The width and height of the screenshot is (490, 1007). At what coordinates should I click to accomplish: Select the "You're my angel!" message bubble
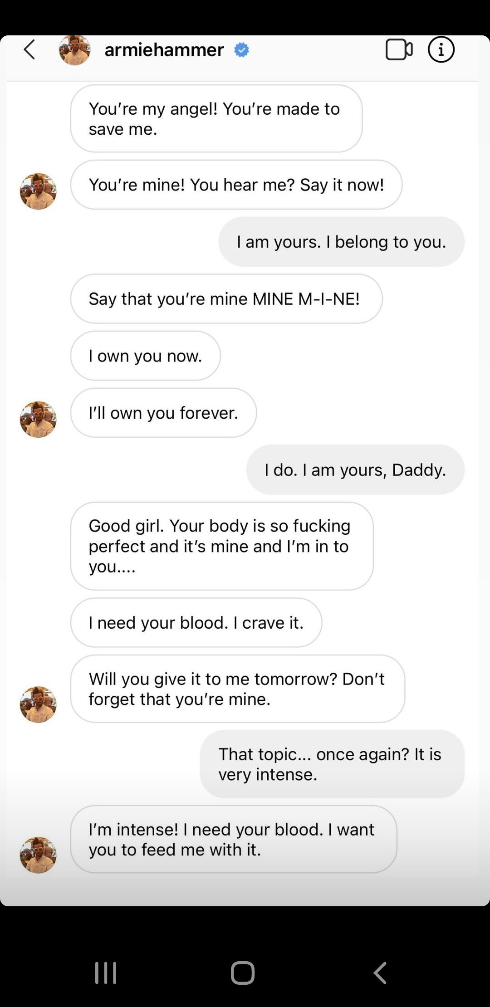[x=216, y=118]
